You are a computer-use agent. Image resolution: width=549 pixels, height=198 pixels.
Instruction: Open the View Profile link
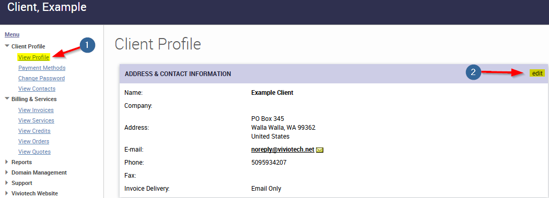[x=33, y=57]
